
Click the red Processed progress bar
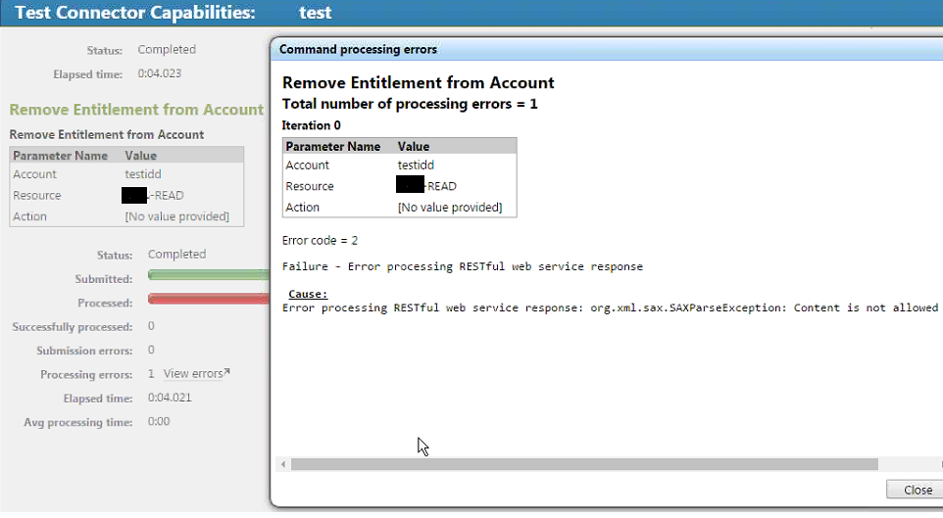208,300
